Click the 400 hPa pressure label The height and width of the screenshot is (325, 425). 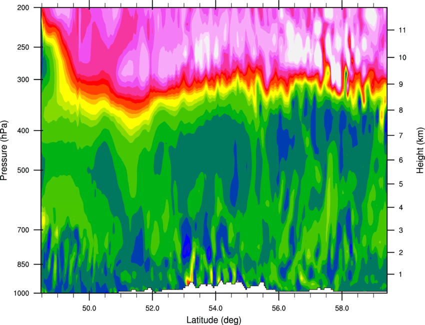click(x=23, y=131)
